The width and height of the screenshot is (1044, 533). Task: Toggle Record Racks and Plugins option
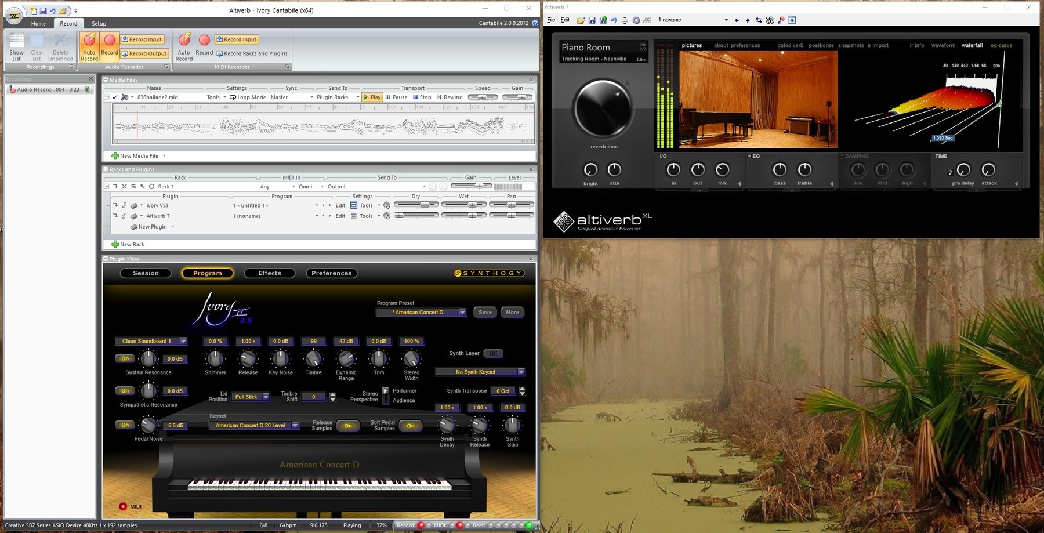tap(252, 53)
